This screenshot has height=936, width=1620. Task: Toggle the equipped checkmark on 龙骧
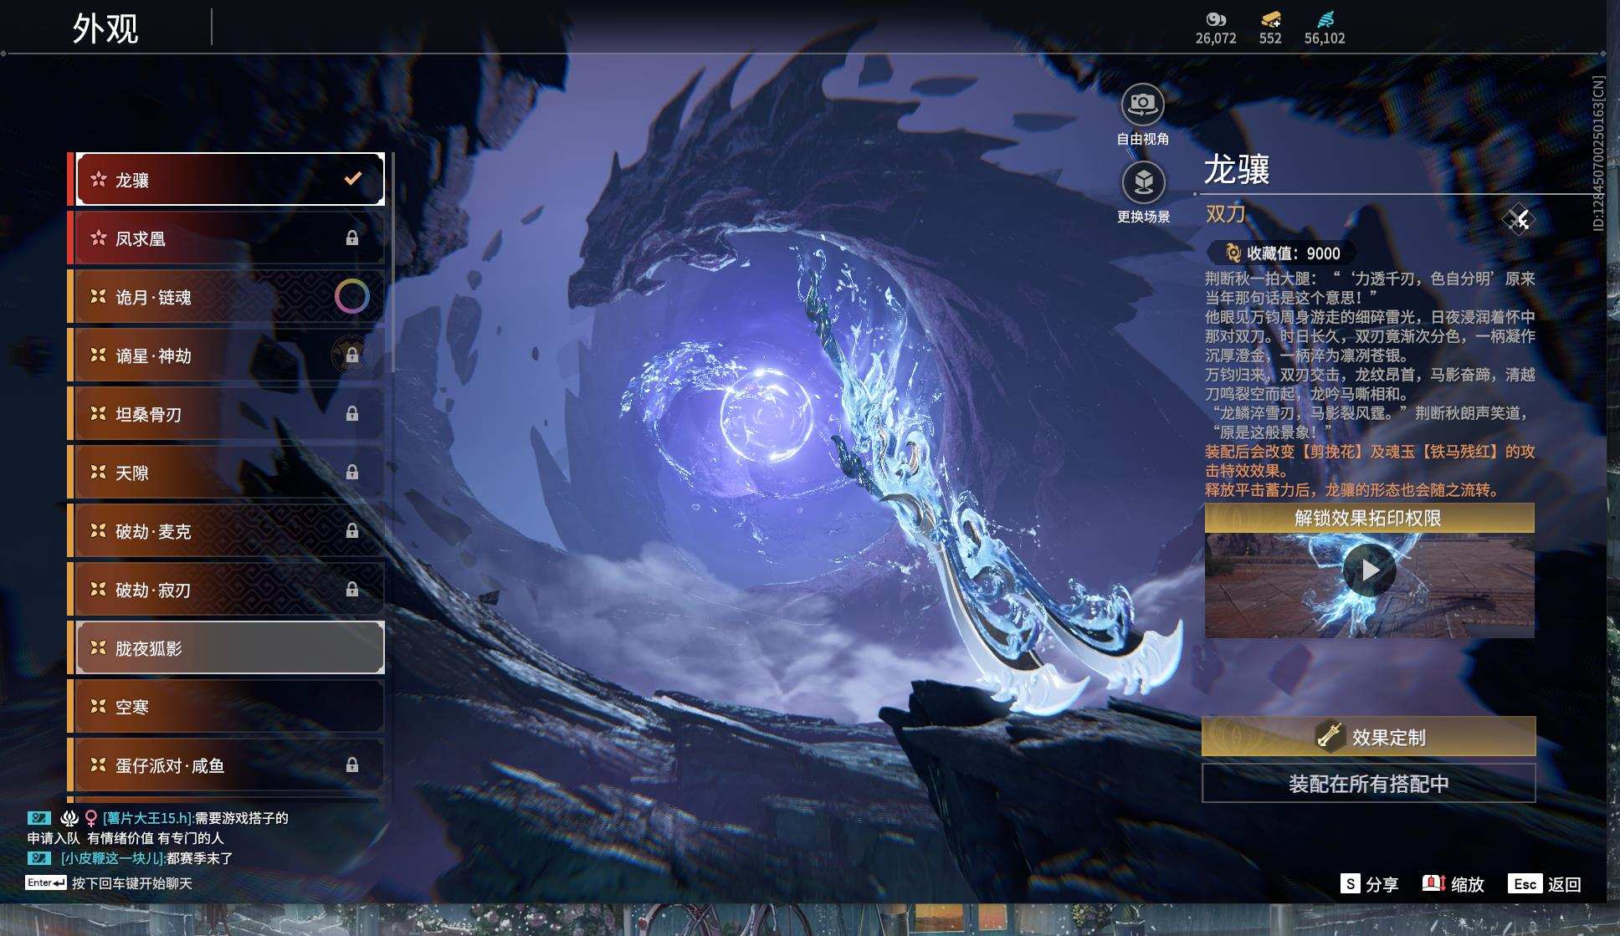[x=353, y=178]
